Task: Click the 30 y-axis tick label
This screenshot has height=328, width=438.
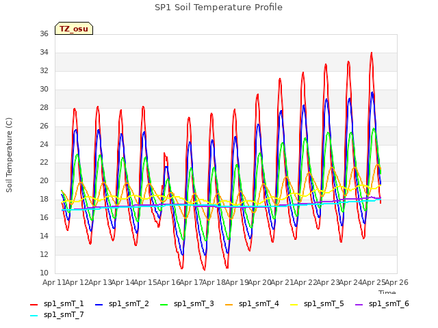Action: tap(44, 90)
